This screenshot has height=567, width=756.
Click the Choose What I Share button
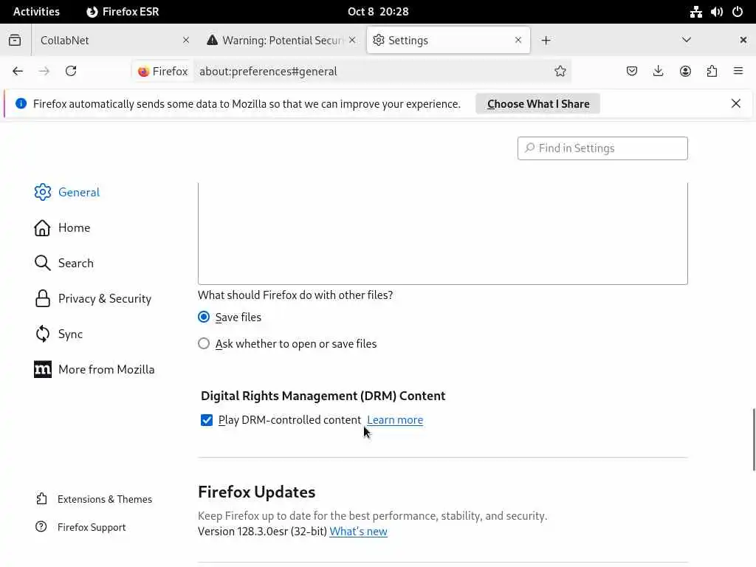pyautogui.click(x=537, y=103)
